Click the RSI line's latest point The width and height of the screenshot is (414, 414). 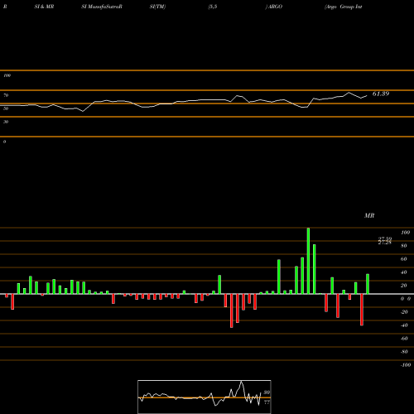367,96
